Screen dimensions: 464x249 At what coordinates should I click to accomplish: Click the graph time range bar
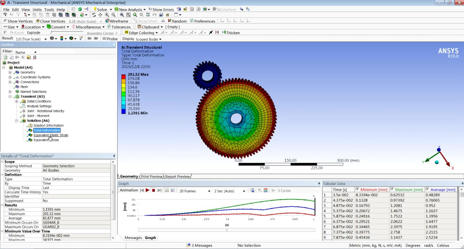[x=227, y=230]
